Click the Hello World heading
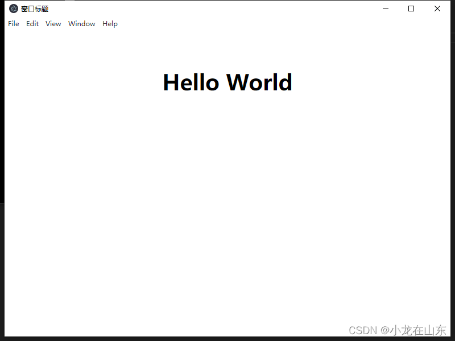Viewport: 455px width, 341px height. coord(227,82)
